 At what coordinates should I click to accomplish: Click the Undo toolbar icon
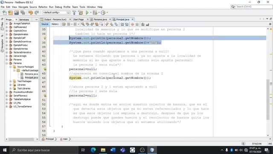(31, 12)
